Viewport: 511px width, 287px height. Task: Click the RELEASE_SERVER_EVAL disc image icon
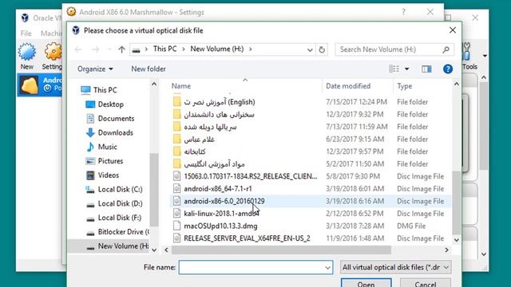(x=176, y=238)
